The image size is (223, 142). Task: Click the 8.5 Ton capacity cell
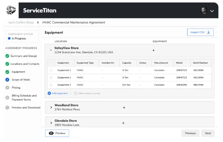pyautogui.click(x=126, y=85)
